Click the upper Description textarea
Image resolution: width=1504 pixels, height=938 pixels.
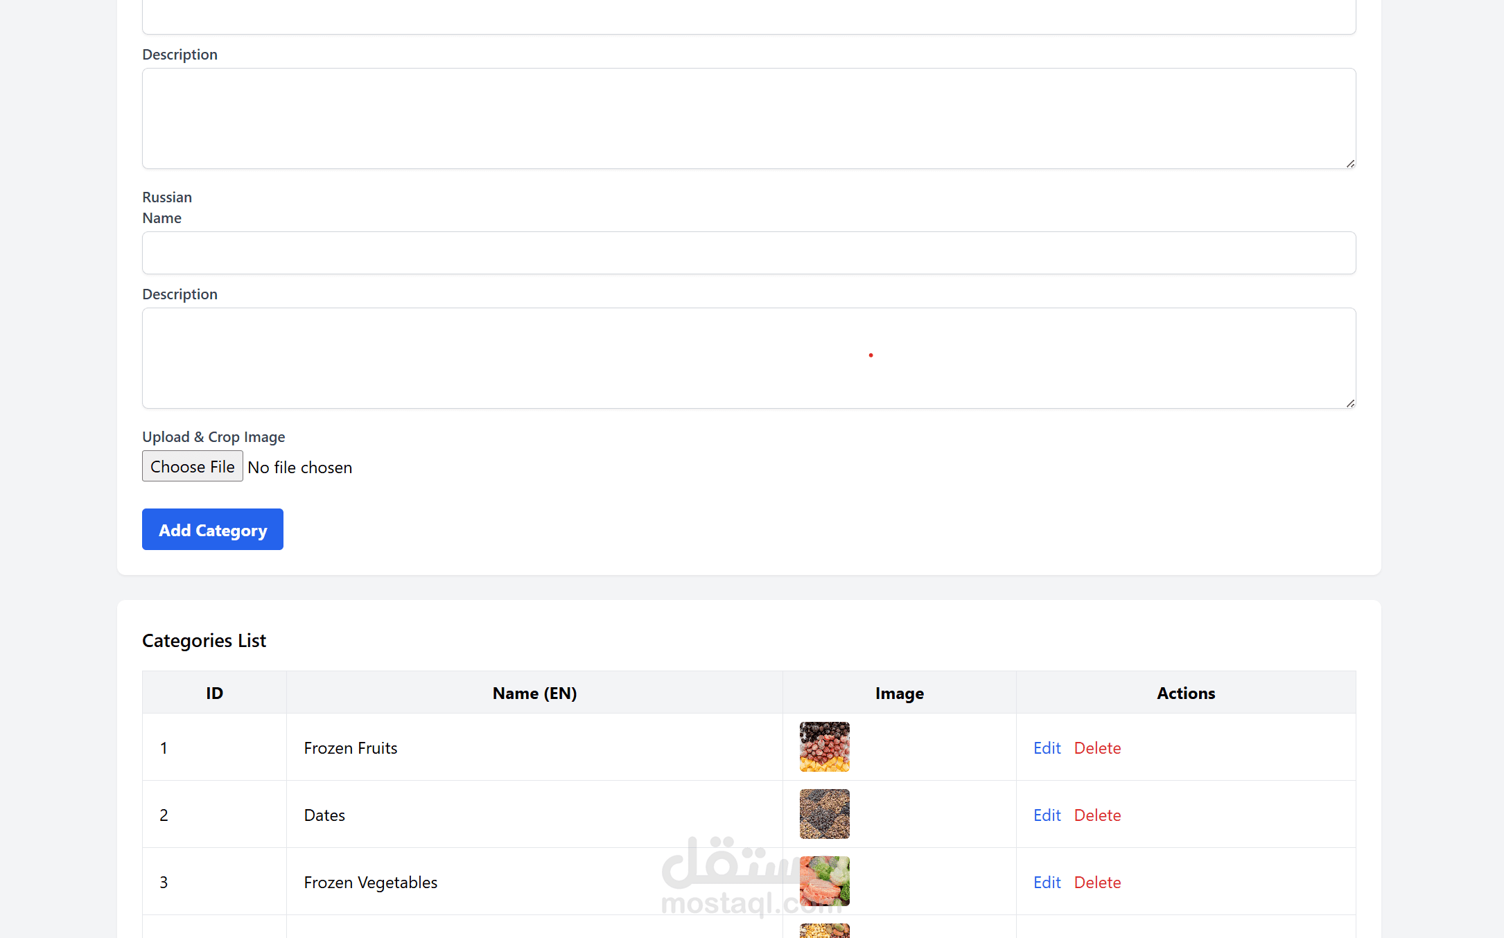tap(749, 118)
